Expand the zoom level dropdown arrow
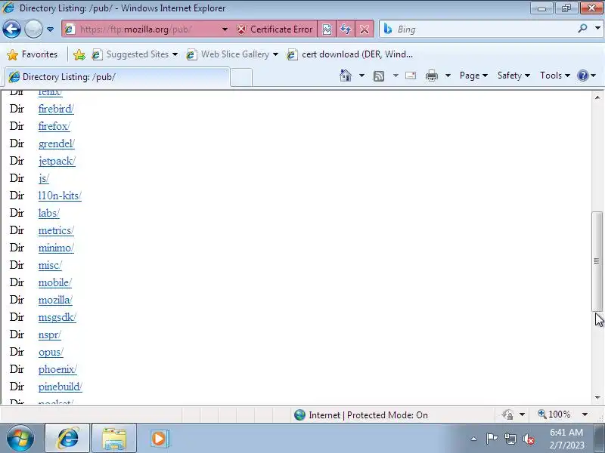The image size is (605, 453). (x=585, y=414)
